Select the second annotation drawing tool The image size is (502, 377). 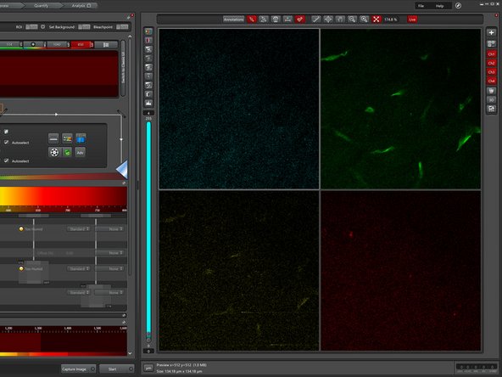[x=264, y=20]
